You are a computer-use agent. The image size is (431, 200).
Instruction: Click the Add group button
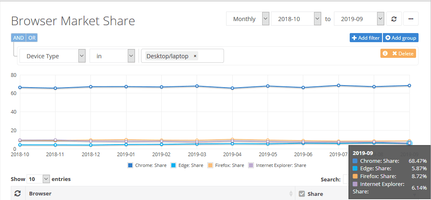pyautogui.click(x=401, y=38)
